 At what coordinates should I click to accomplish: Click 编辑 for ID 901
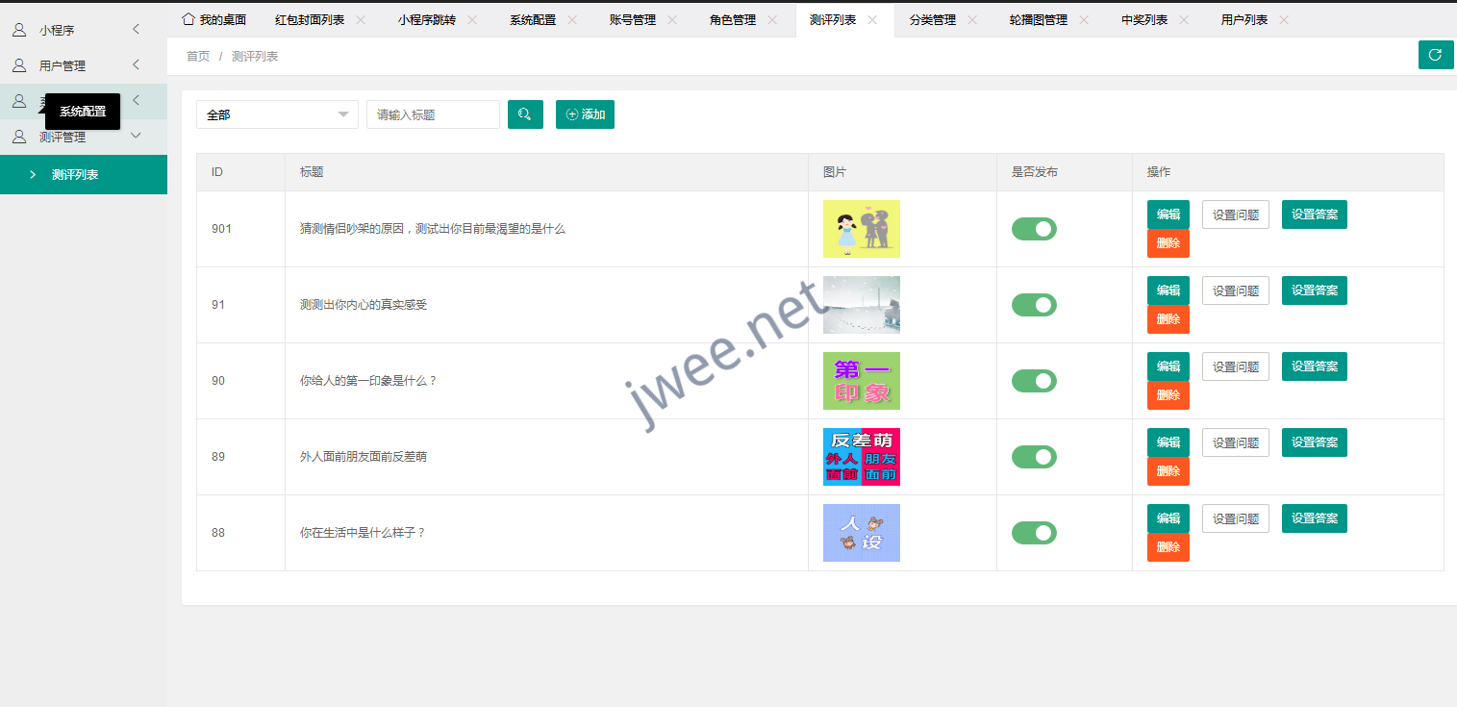pyautogui.click(x=1168, y=215)
